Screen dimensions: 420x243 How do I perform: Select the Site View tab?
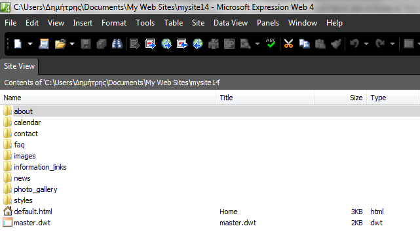point(19,66)
